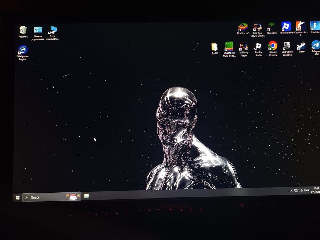Open Этот компьютер desktop icon
The height and width of the screenshot is (240, 320).
coord(52,33)
